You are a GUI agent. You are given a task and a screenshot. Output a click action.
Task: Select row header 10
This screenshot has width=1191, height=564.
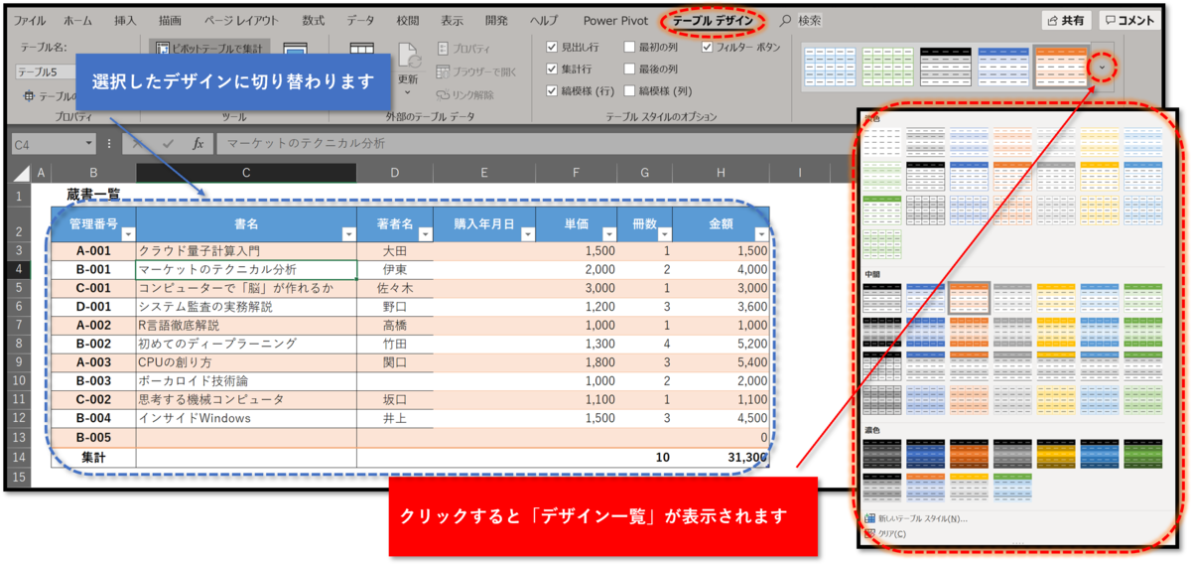tap(21, 380)
